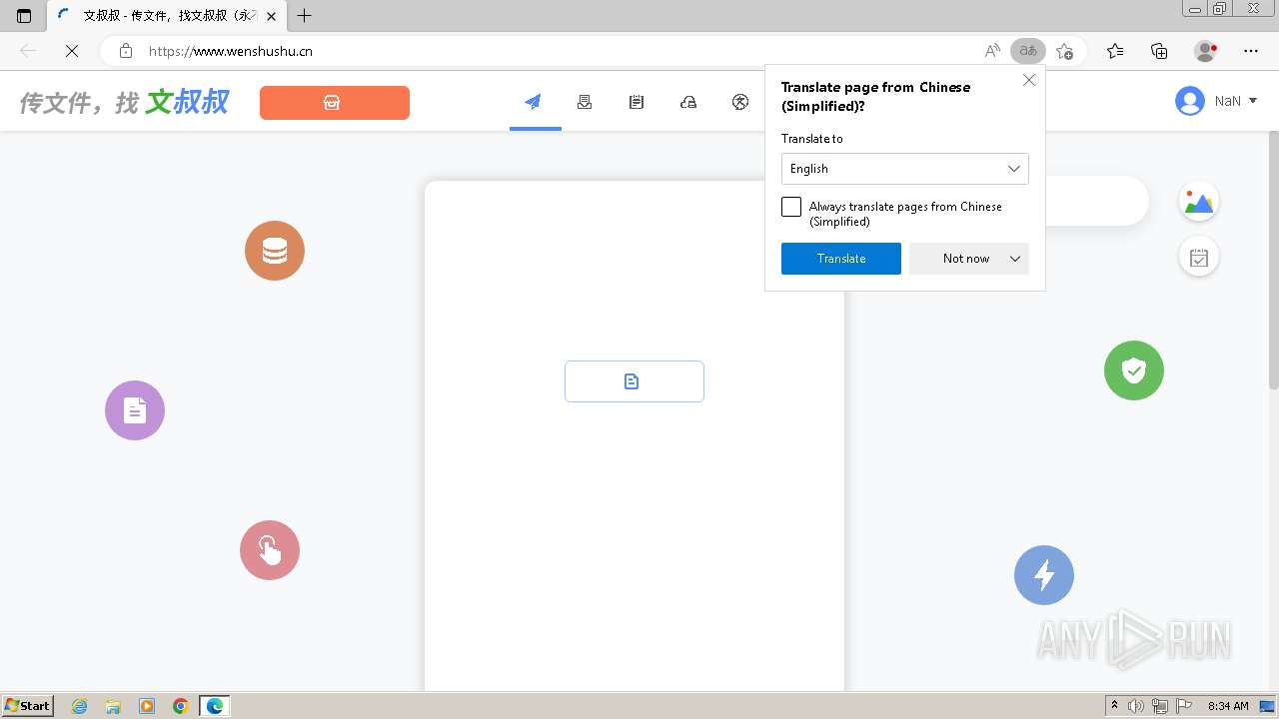Open Edge Settings and more menu
The image size is (1279, 719).
coord(1251,51)
